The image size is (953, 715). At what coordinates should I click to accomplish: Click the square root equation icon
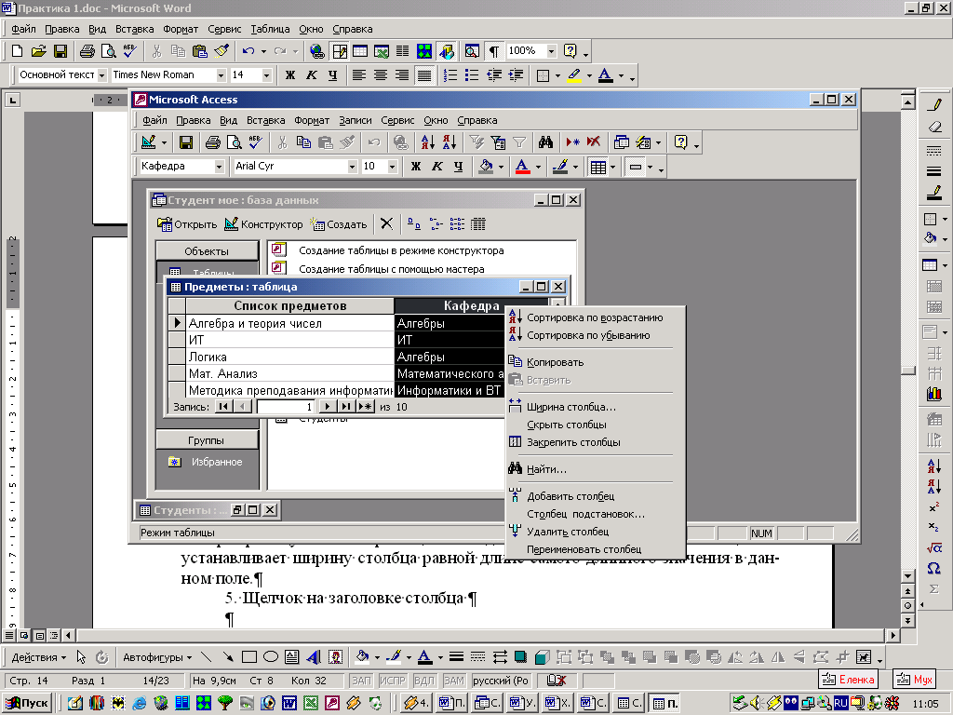(933, 547)
